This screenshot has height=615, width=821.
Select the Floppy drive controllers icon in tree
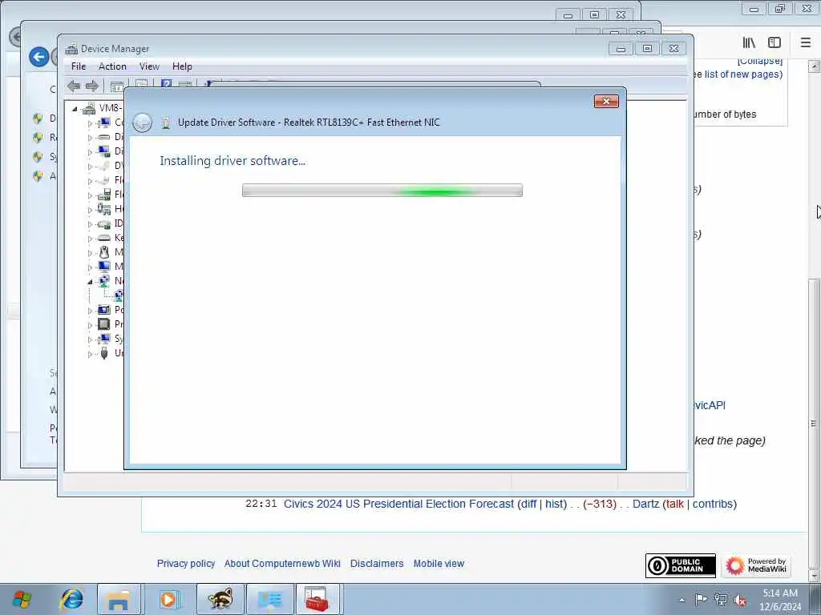(104, 195)
